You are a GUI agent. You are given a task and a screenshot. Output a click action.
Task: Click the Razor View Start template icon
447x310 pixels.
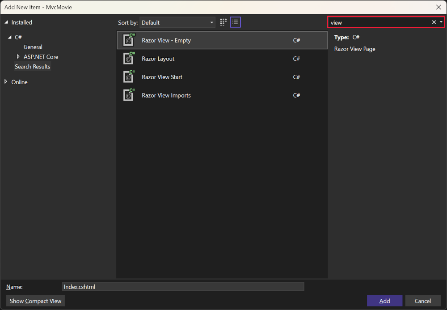point(129,76)
